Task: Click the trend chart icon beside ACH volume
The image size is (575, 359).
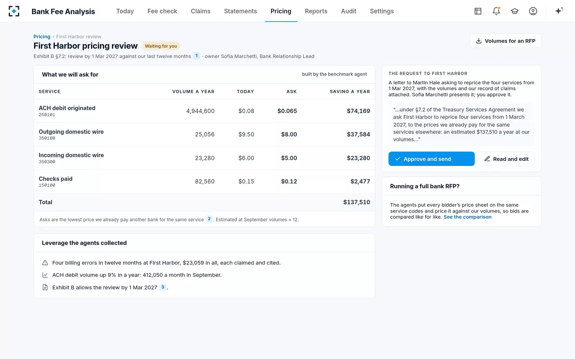Action: [45, 275]
